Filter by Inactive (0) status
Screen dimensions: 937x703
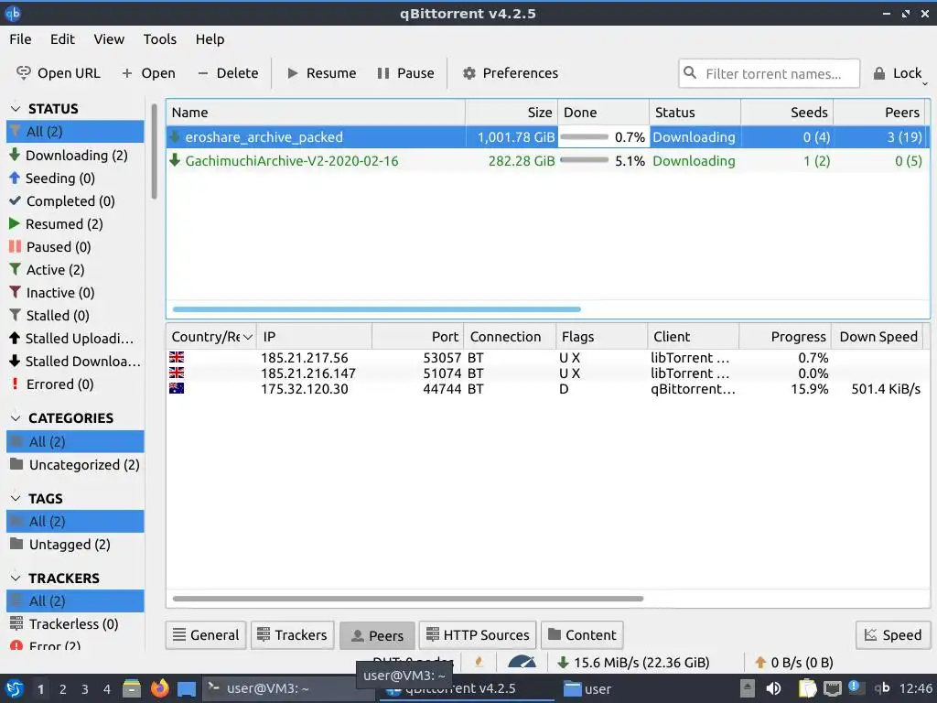pos(75,292)
